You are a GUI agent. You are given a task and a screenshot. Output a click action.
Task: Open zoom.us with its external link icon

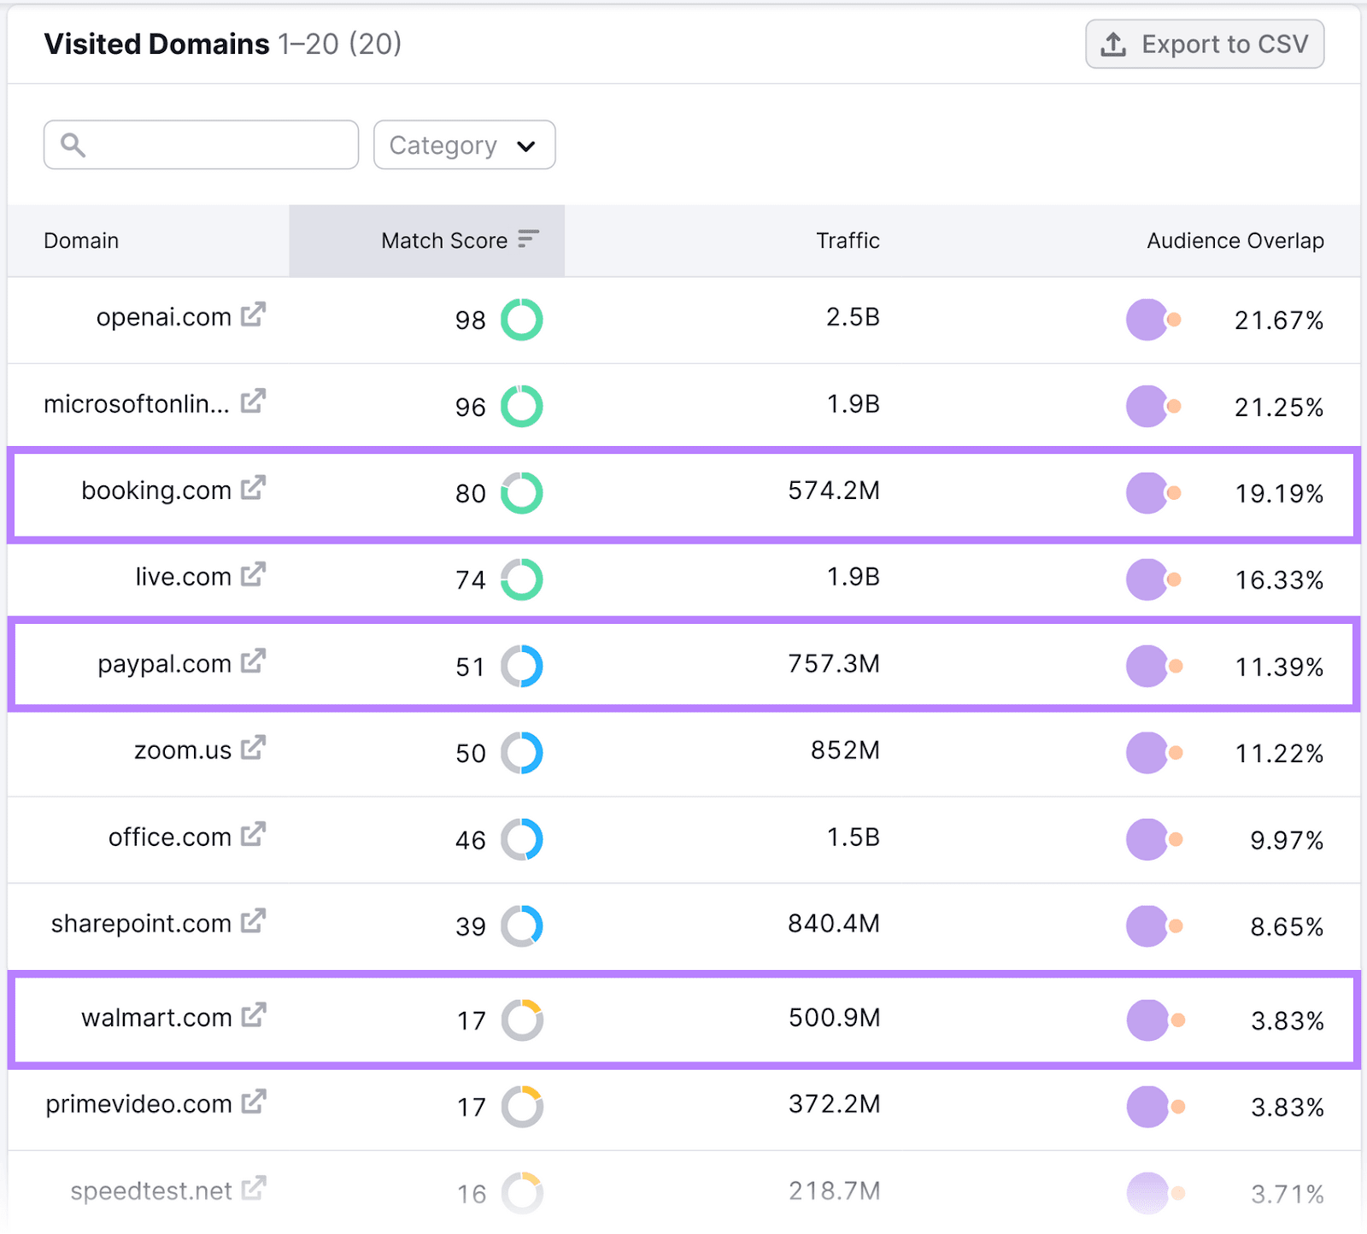252,749
